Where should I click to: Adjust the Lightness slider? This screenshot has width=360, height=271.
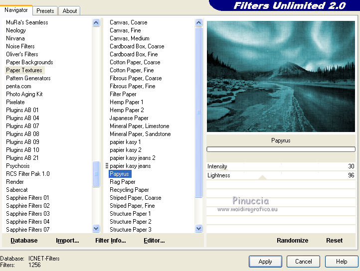pos(281,175)
